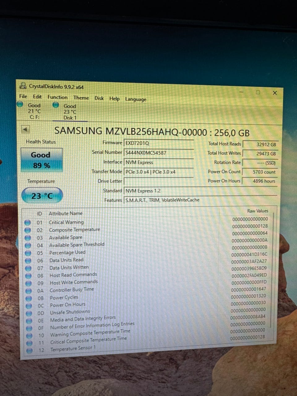297x396 pixels.
Task: Click status circle for Critical Composite Temperature Time
Action: 29,343
